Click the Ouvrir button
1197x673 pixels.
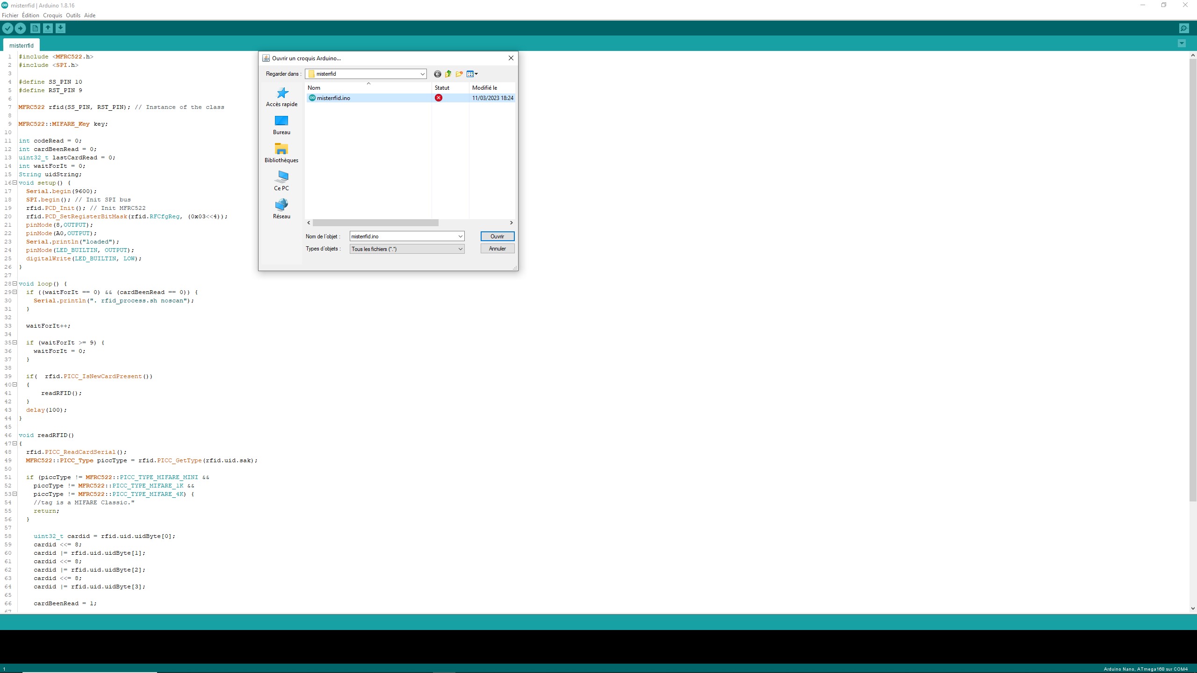[497, 236]
